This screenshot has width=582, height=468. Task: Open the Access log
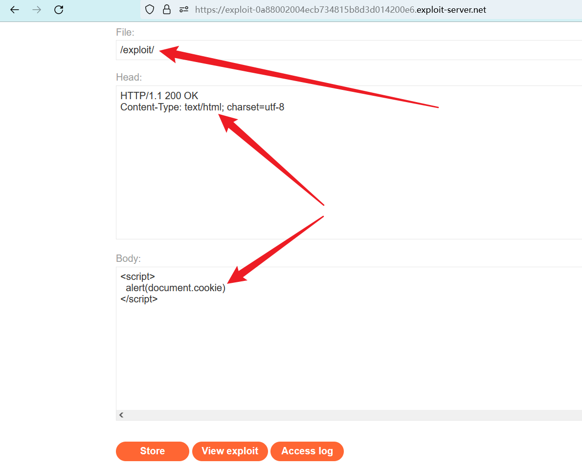[307, 451]
